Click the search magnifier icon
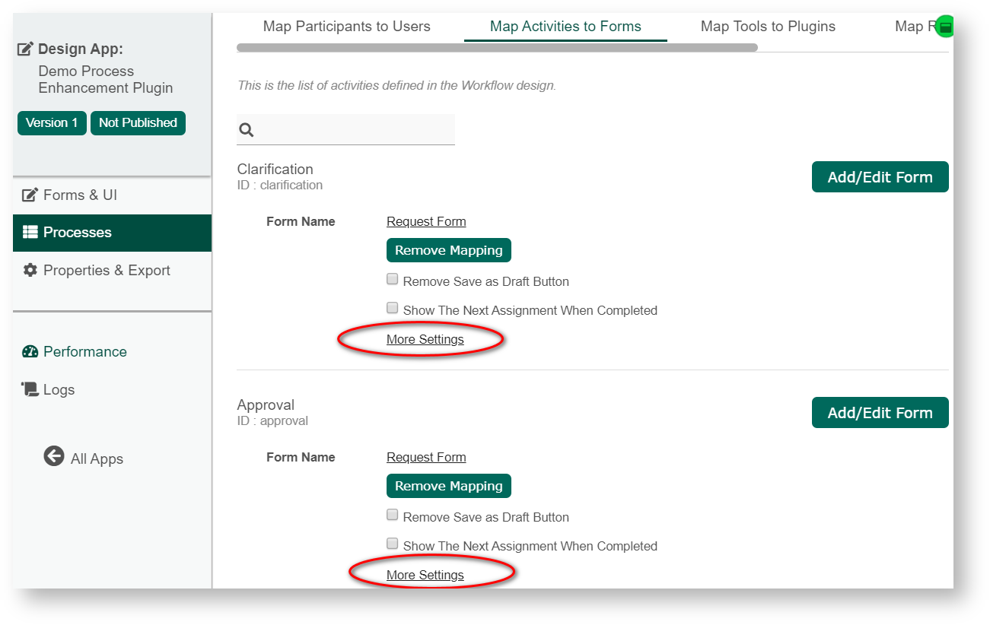This screenshot has height=625, width=990. click(246, 130)
